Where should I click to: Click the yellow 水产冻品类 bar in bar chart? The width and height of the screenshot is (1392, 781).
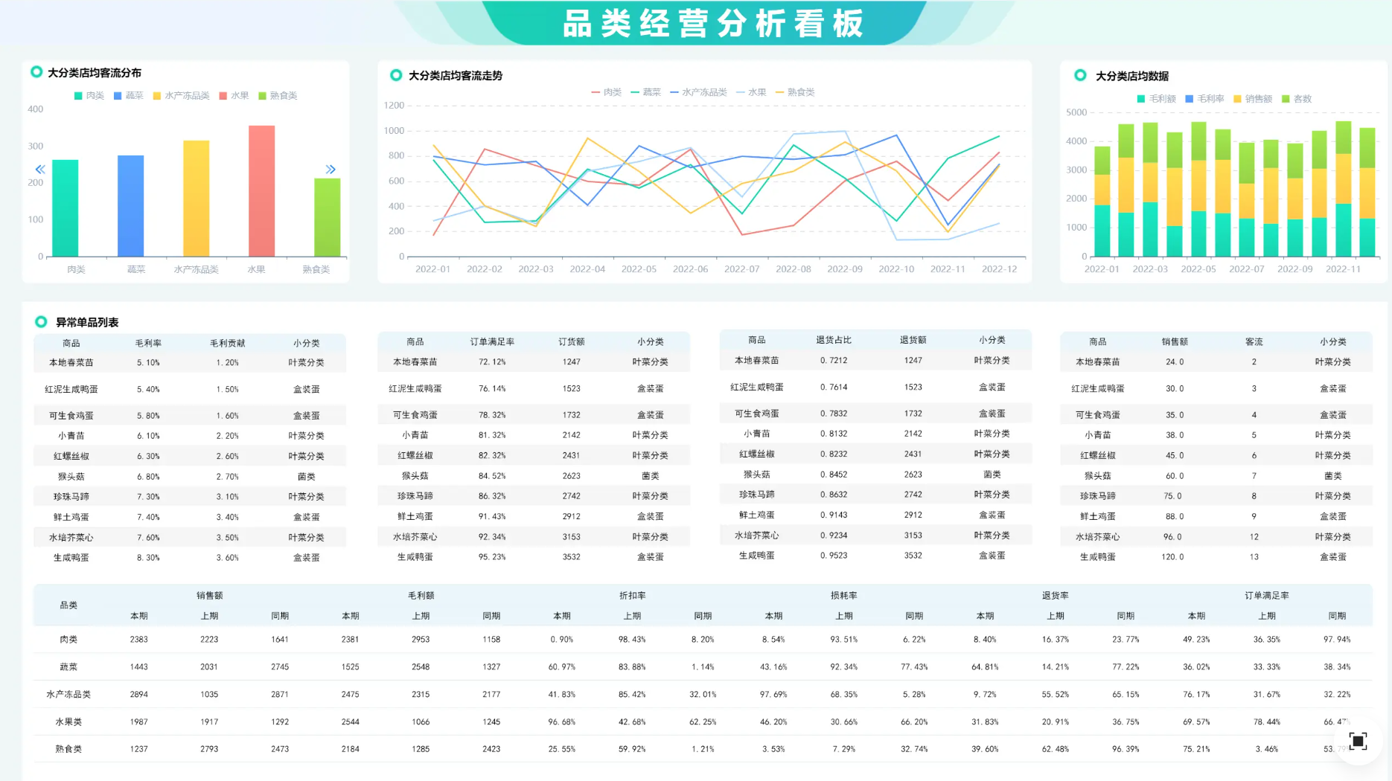(x=197, y=199)
